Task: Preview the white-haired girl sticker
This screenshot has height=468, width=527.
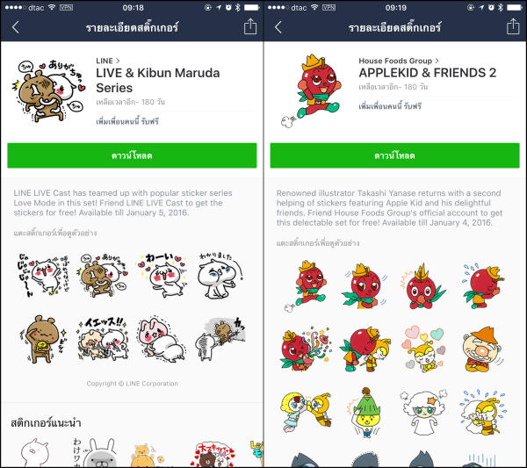Action: (423, 413)
